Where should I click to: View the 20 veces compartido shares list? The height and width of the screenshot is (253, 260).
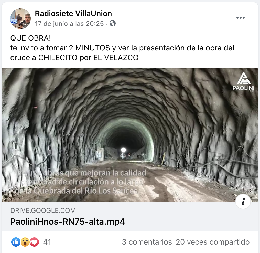(213, 242)
